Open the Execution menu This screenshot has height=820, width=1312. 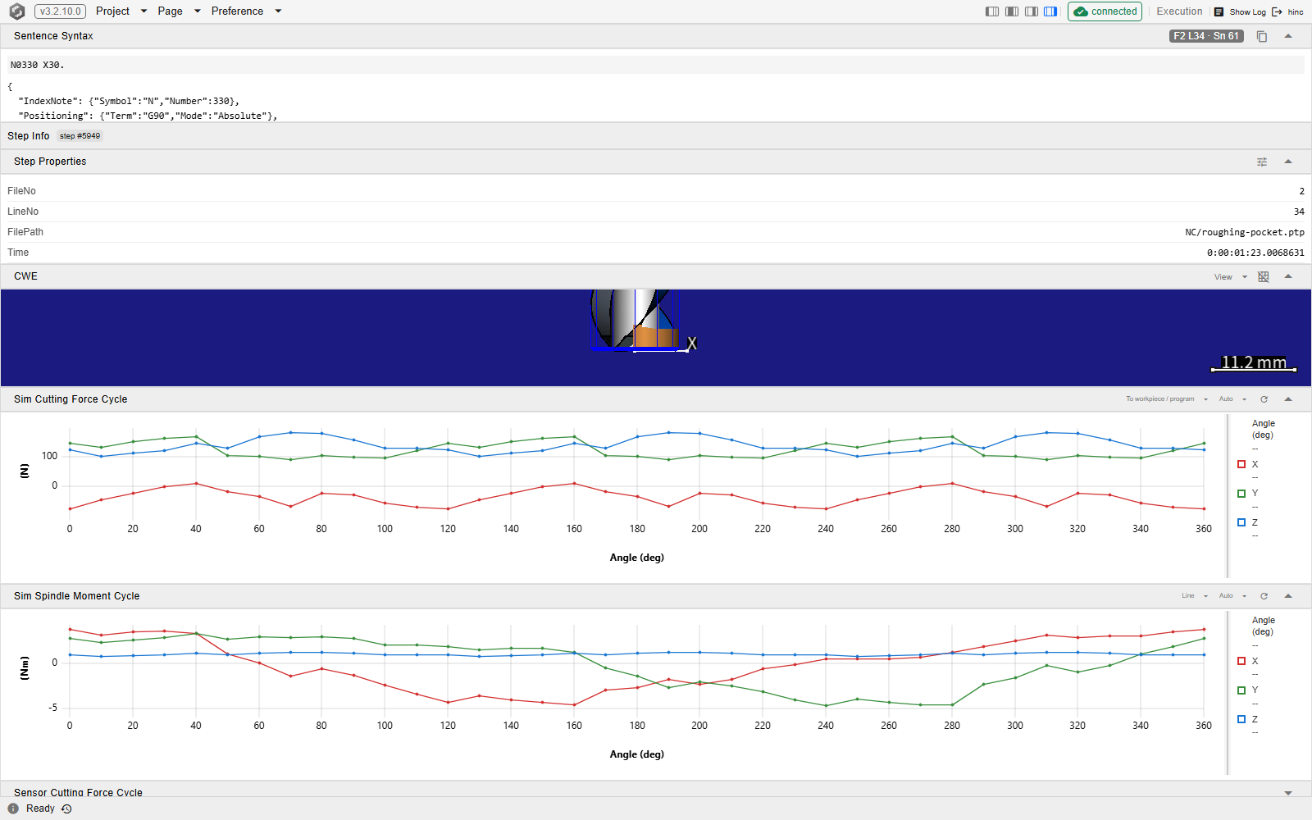[x=1179, y=11]
